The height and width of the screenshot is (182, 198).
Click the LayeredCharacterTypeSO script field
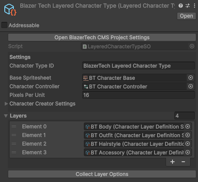[x=138, y=46]
